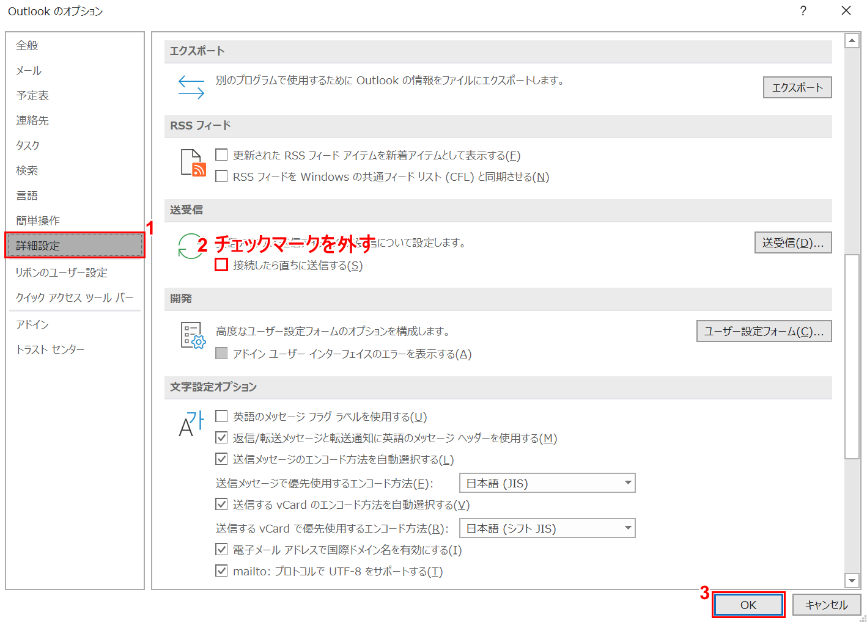This screenshot has width=867, height=623.
Task: Open the 日本語 (JIS) encoding dropdown
Action: (x=547, y=483)
